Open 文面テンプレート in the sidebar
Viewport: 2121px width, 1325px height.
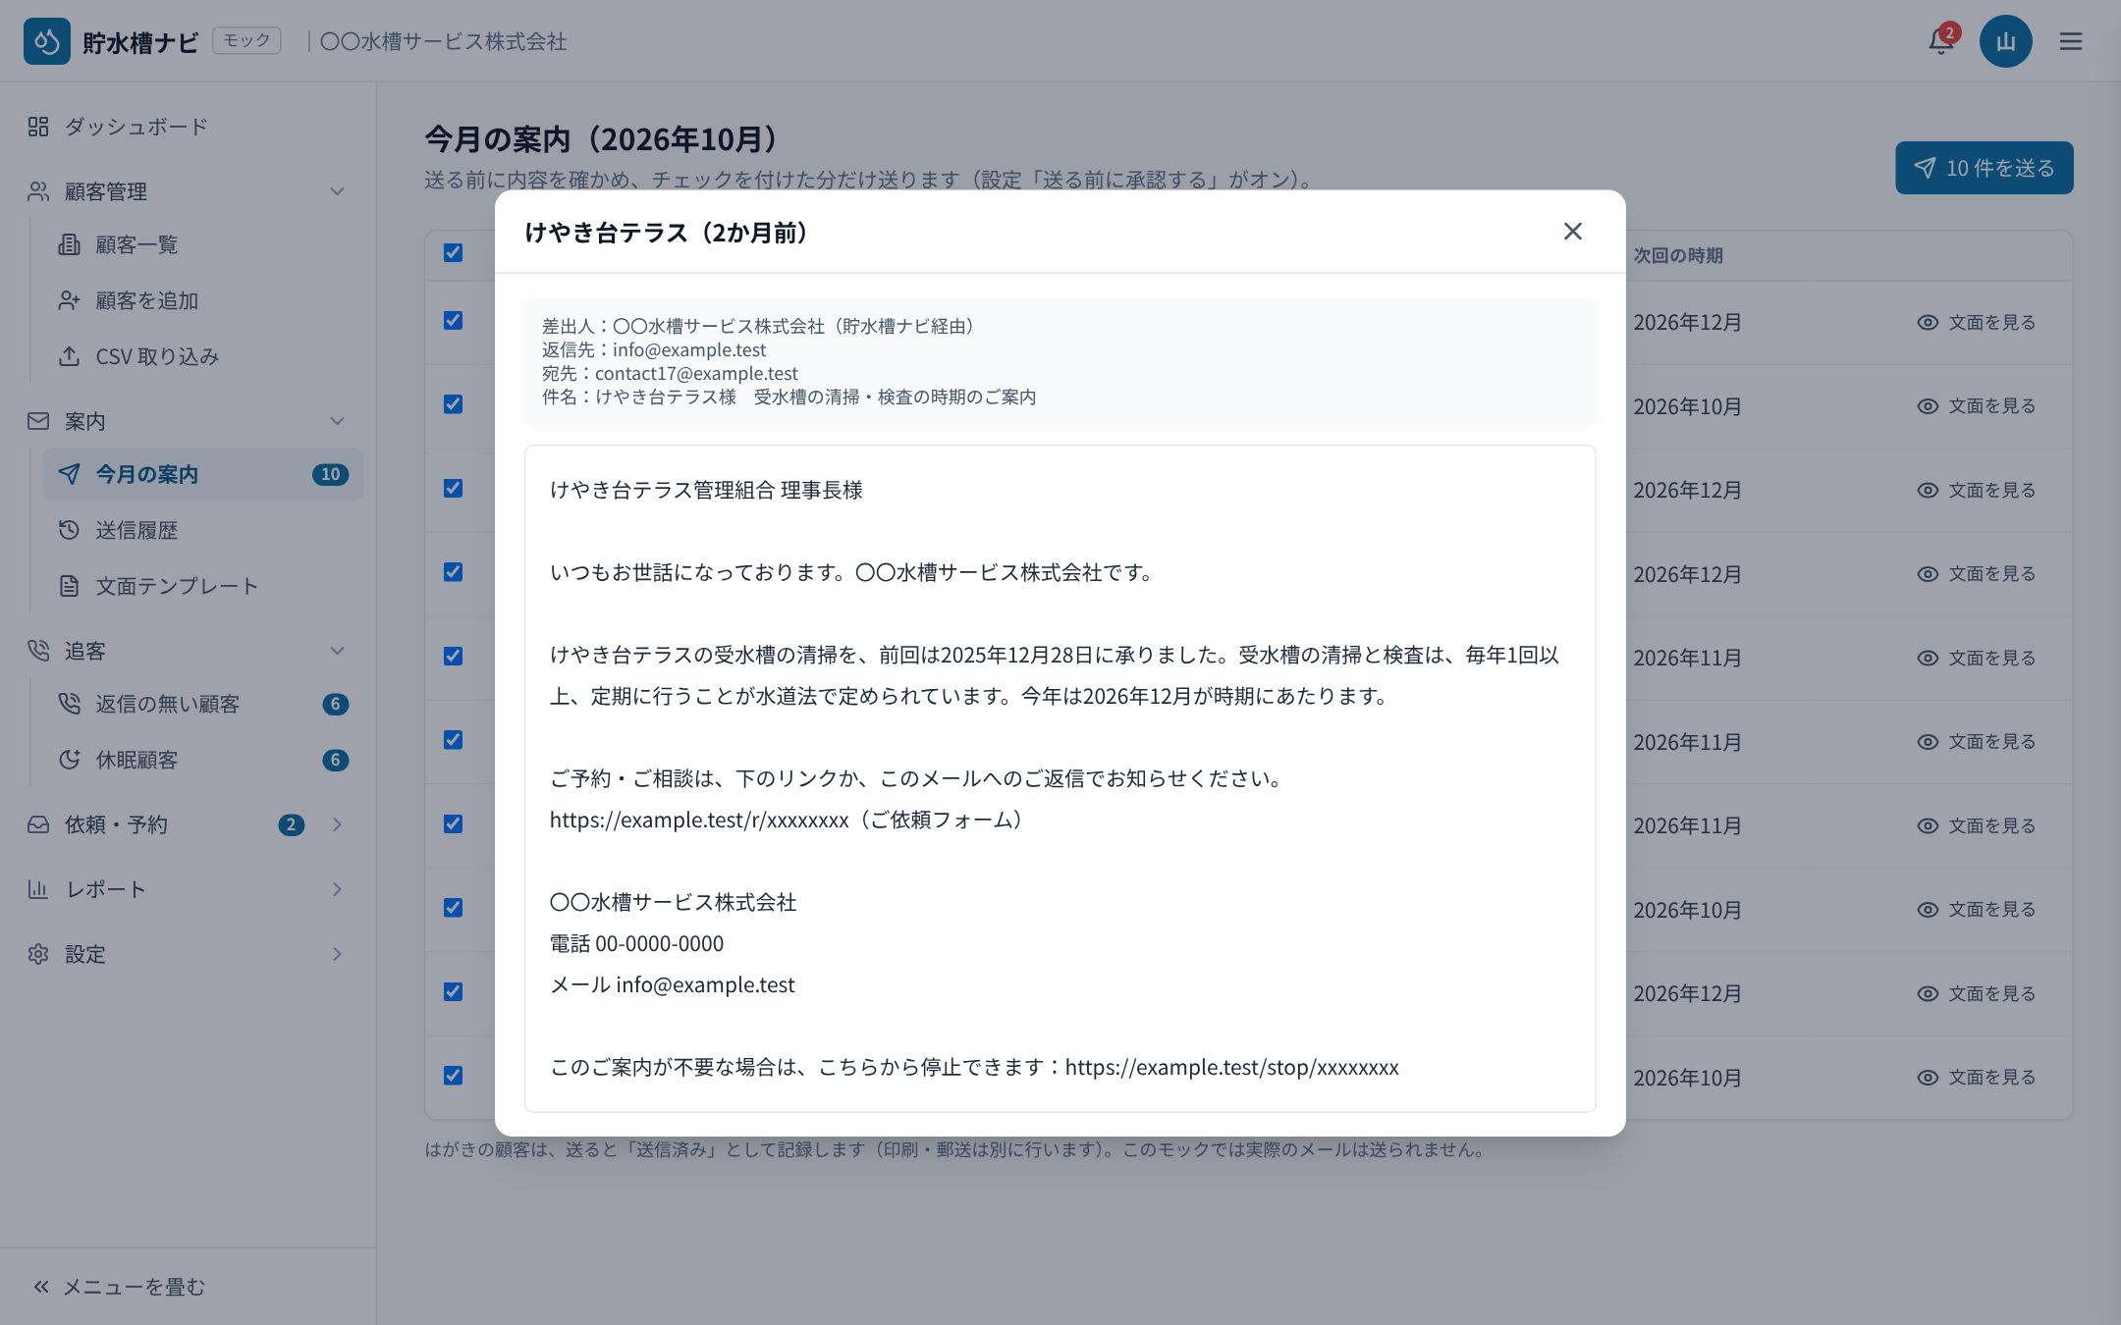202,586
